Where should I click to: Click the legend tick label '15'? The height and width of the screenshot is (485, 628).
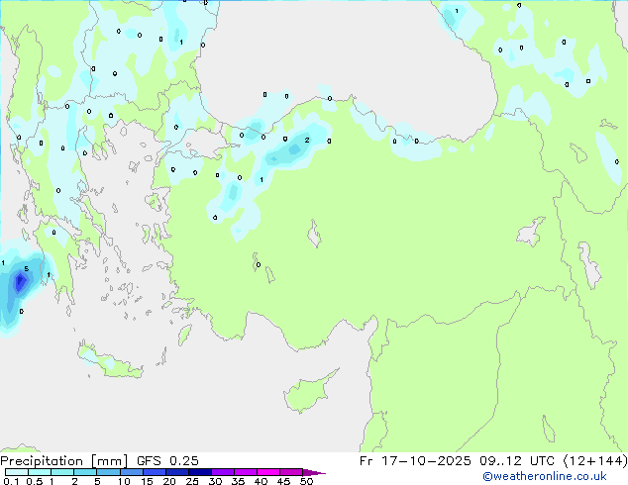pyautogui.click(x=147, y=481)
